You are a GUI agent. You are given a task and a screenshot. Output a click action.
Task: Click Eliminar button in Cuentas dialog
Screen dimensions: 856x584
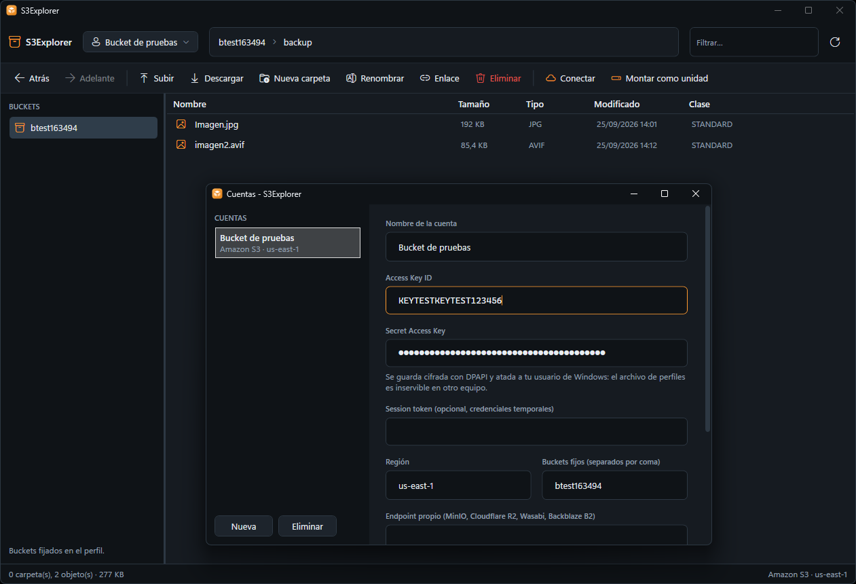coord(308,526)
